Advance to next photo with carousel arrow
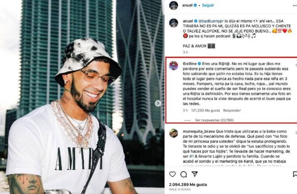 click(158, 103)
